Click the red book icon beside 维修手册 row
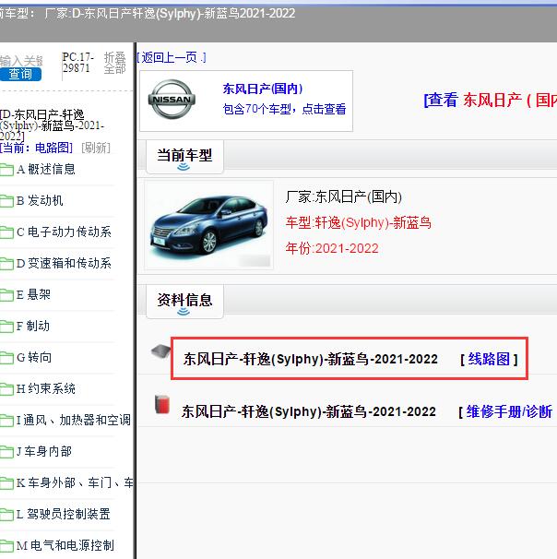The width and height of the screenshot is (557, 559). click(x=162, y=405)
